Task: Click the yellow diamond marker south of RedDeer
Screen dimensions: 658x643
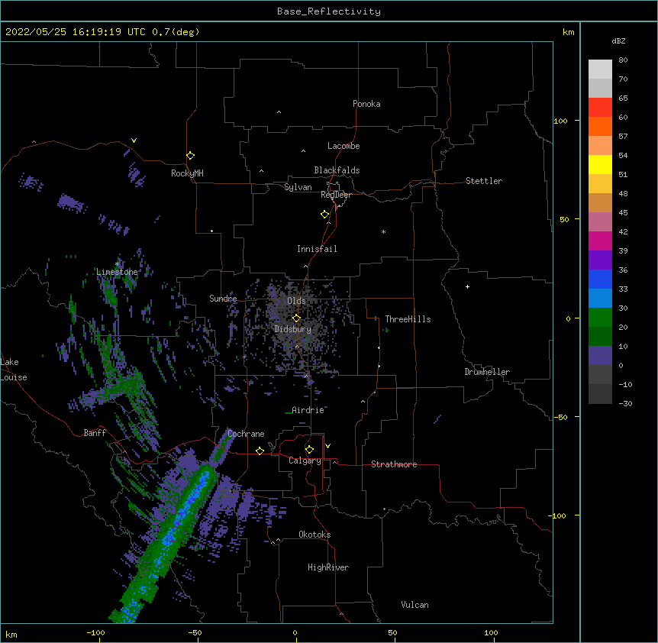Action: (325, 215)
